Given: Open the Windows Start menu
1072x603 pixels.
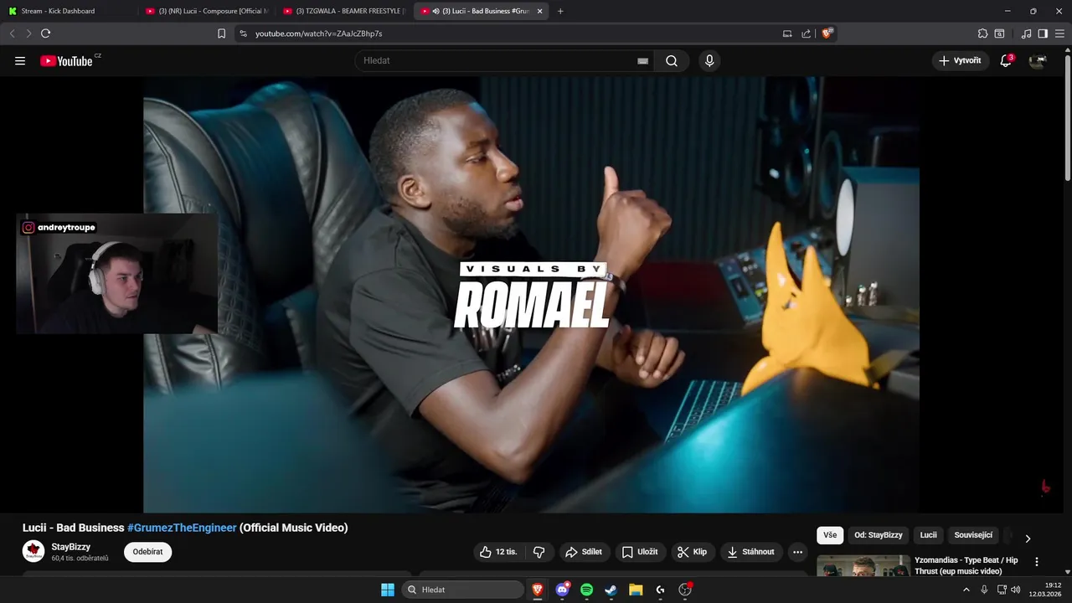Looking at the screenshot, I should 388,590.
